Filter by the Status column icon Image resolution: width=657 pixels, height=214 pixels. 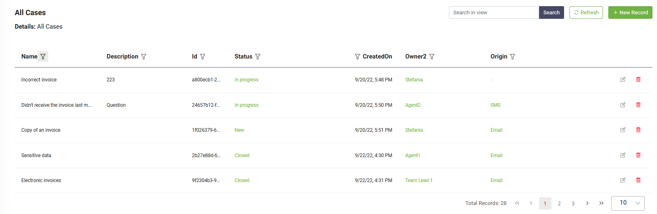coord(257,56)
